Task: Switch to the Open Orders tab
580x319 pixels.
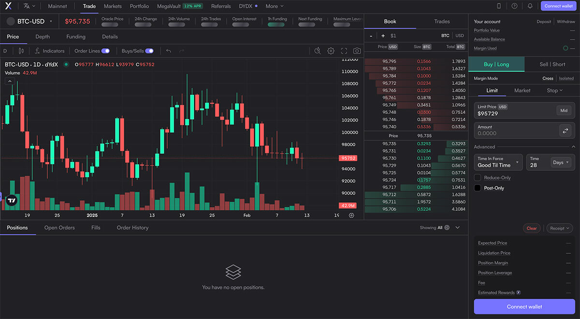Action: tap(59, 228)
